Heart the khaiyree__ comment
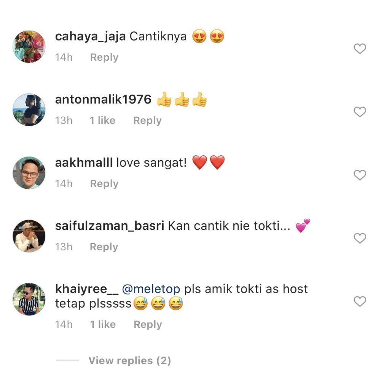Image resolution: width=389 pixels, height=389 pixels. [x=360, y=301]
